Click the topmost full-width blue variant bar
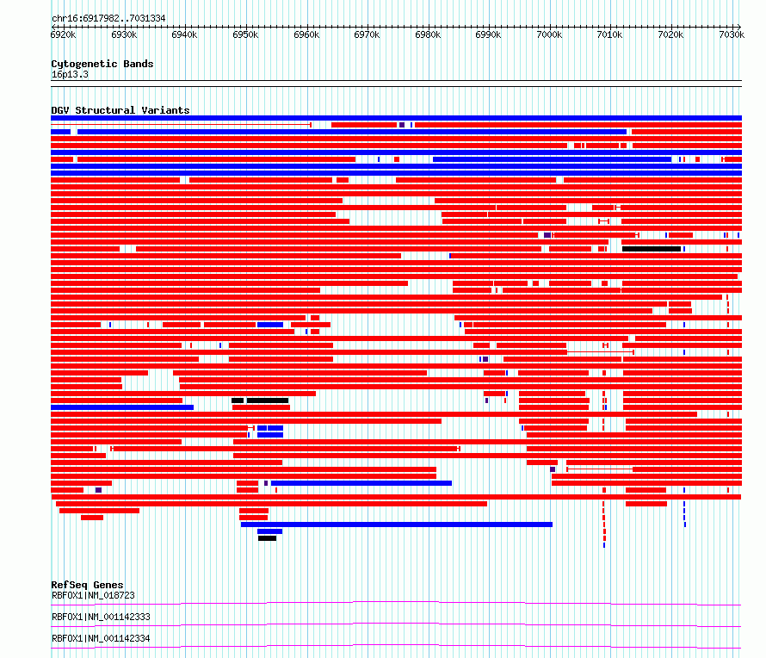This screenshot has width=766, height=658. (396, 118)
